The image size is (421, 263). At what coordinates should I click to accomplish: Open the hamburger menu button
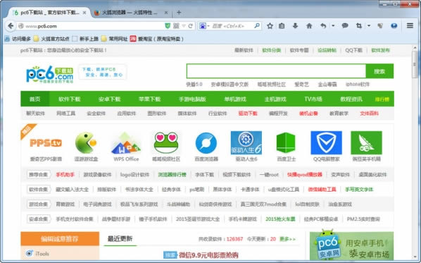coord(410,26)
